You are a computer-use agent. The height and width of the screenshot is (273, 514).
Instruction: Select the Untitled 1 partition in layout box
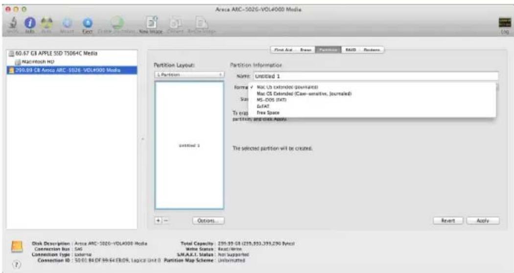[189, 145]
